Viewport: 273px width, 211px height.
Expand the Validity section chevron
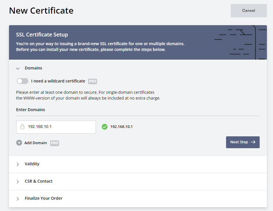click(18, 164)
